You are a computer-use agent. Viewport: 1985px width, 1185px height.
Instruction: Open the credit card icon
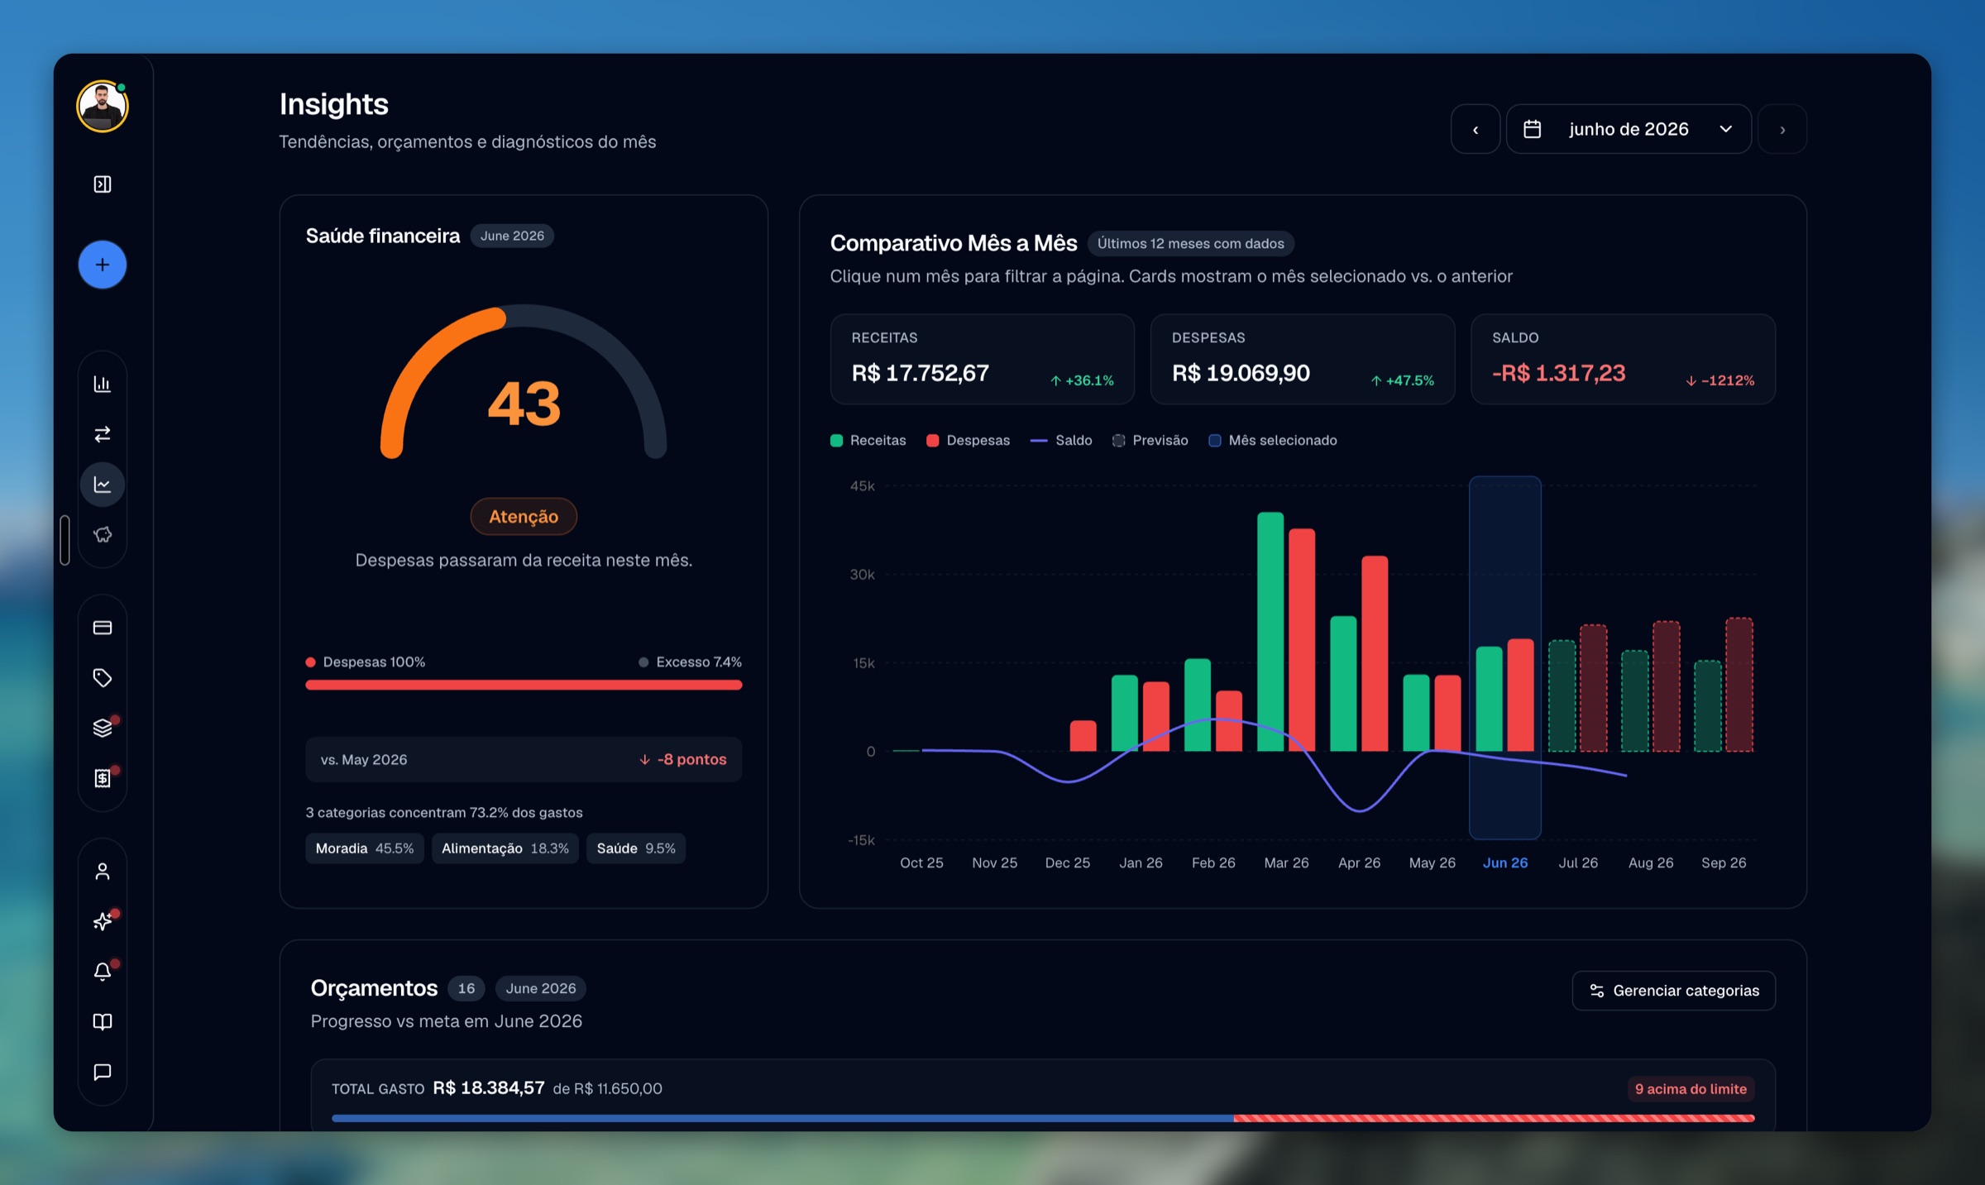103,628
